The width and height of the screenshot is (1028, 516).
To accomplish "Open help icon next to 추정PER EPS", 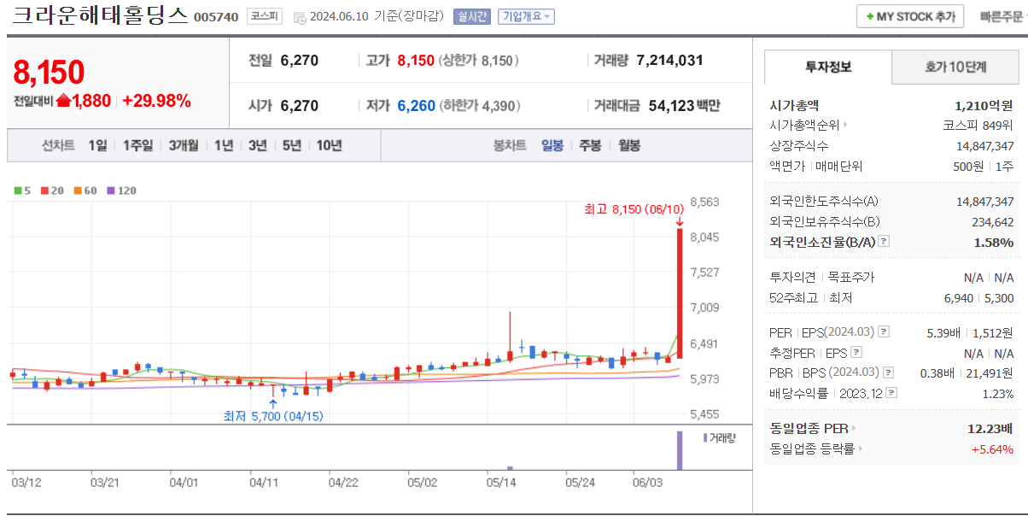I will pos(856,353).
